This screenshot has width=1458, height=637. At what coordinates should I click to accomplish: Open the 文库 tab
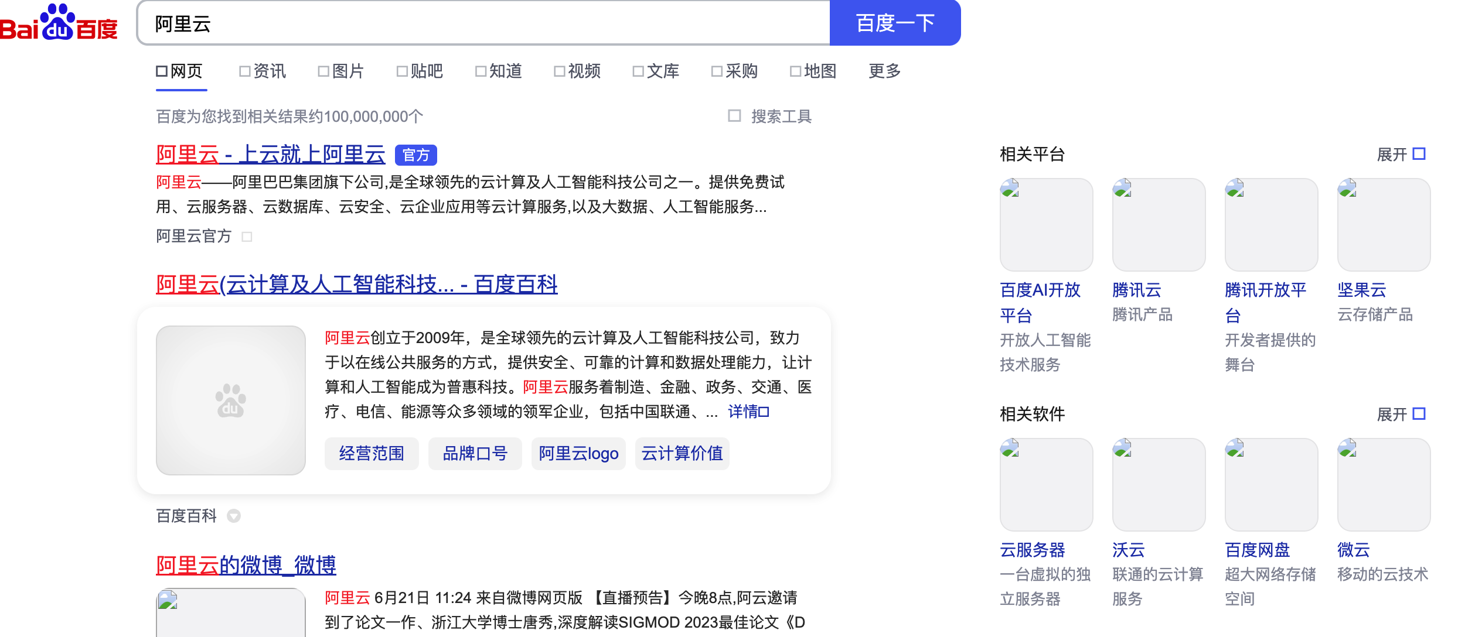[x=656, y=71]
